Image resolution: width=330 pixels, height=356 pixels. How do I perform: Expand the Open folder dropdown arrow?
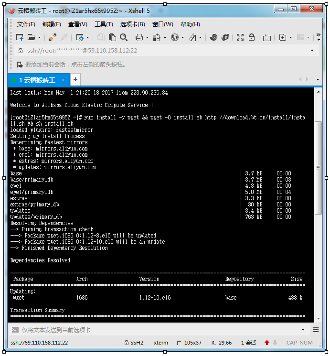[x=40, y=38]
